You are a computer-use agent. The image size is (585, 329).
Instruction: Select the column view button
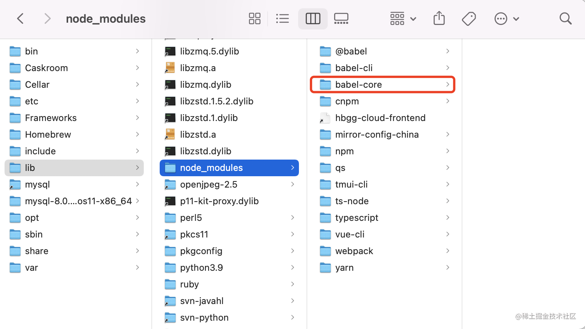point(313,19)
